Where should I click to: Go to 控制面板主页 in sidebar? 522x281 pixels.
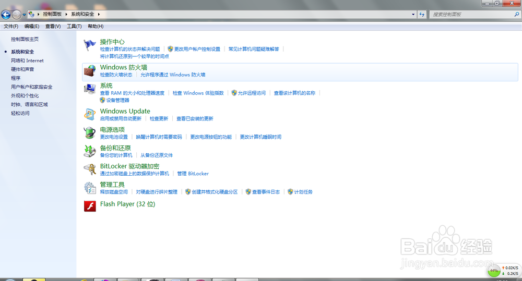[25, 39]
